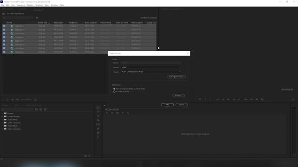Click the Mark Out icon in Program Monitor
The height and width of the screenshot is (167, 298).
click(210, 99)
